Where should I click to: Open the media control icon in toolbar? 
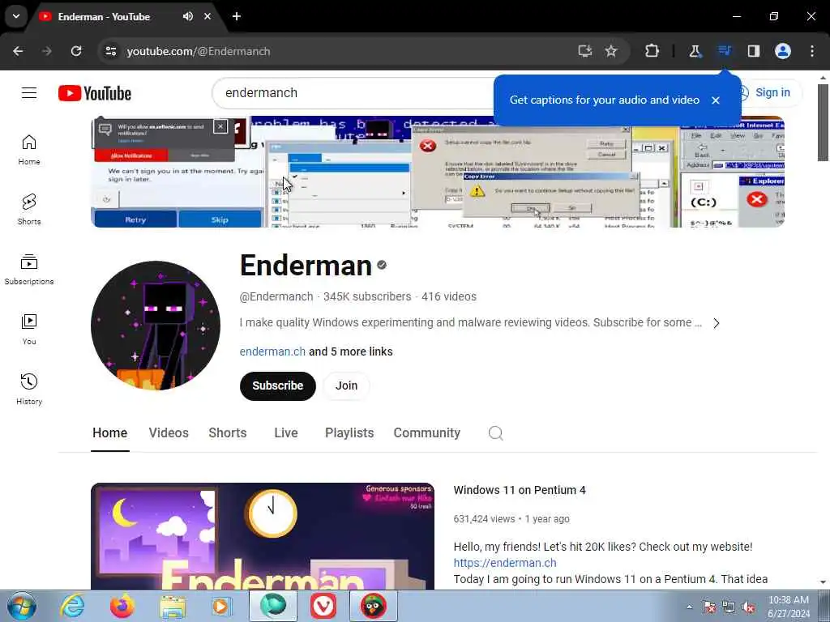pyautogui.click(x=724, y=51)
